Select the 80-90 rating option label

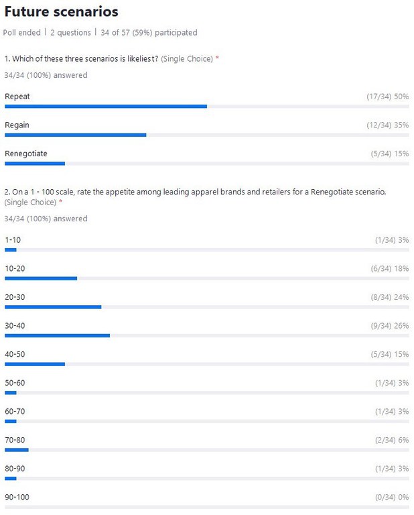coord(15,469)
